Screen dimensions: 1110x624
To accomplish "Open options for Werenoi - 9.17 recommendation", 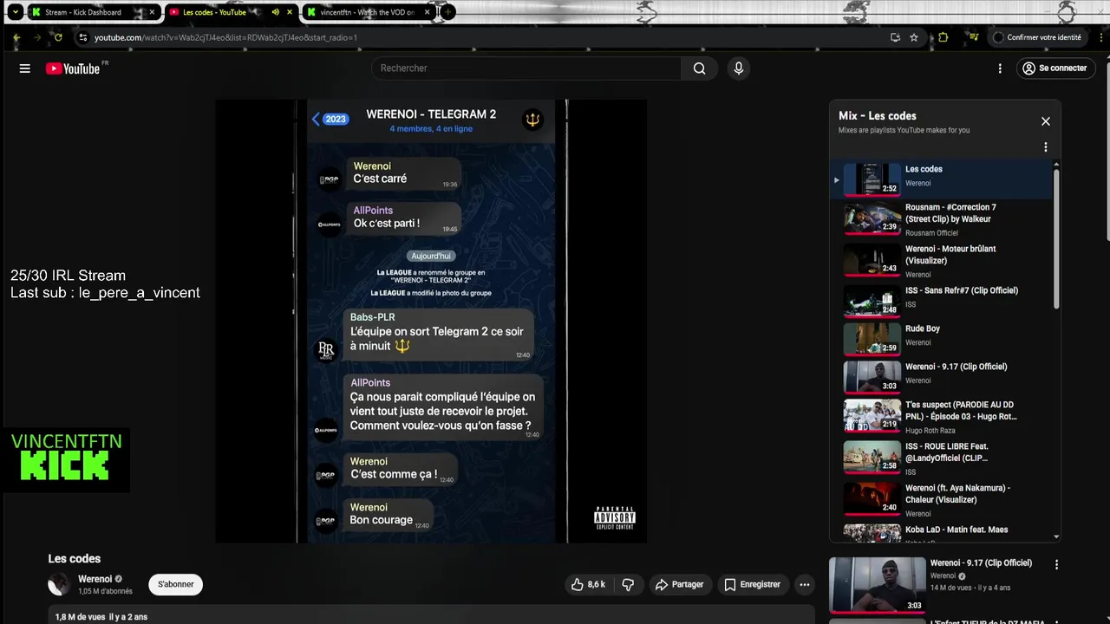I will 1056,565.
